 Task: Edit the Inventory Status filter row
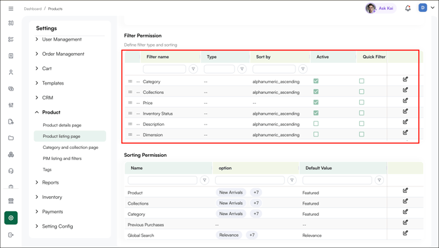click(405, 112)
